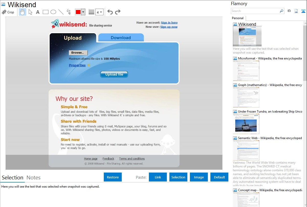Open the Semantic Web thumbnail
307x207 pixels.
246,150
